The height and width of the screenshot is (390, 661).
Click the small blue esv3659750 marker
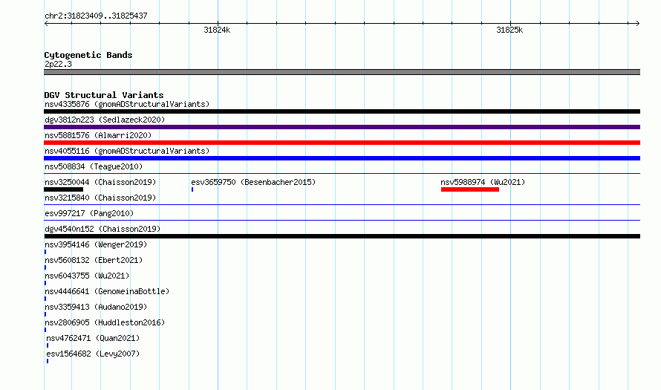(192, 189)
